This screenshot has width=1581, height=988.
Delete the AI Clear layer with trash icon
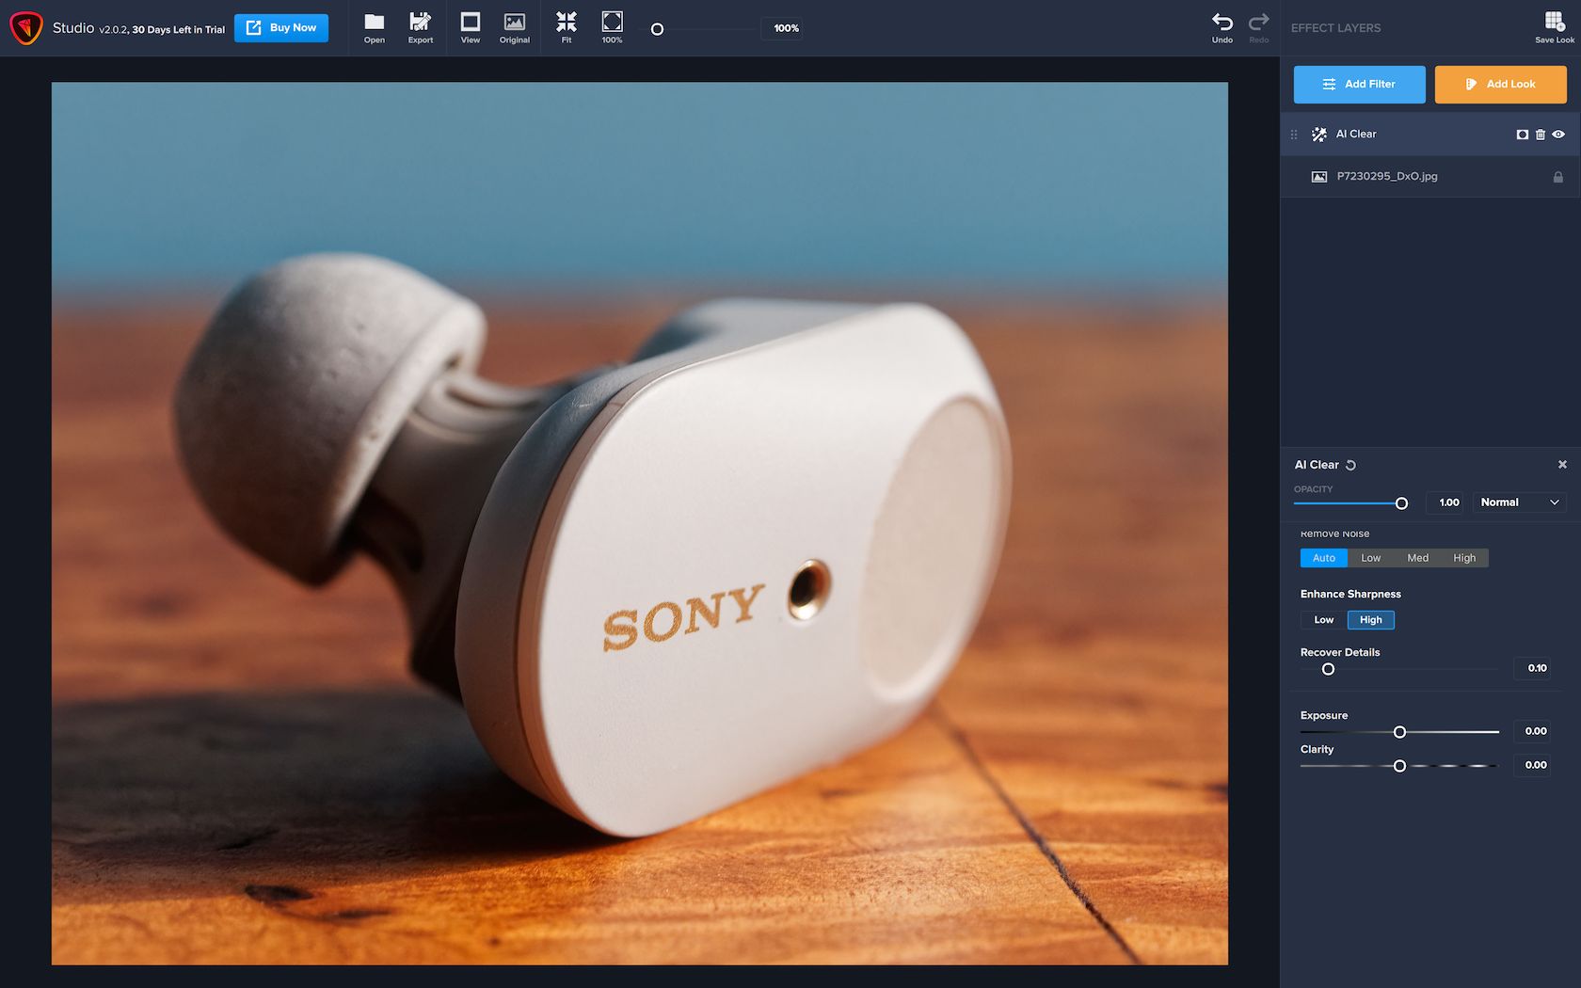(x=1541, y=135)
